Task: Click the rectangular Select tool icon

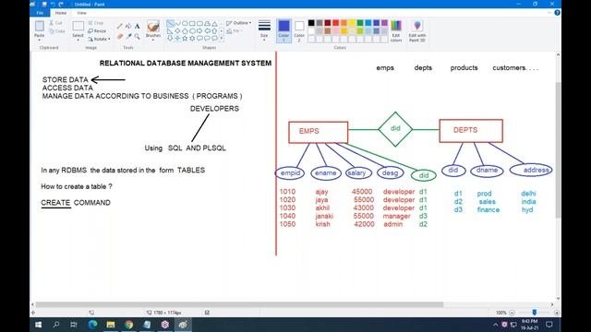Action: (78, 26)
